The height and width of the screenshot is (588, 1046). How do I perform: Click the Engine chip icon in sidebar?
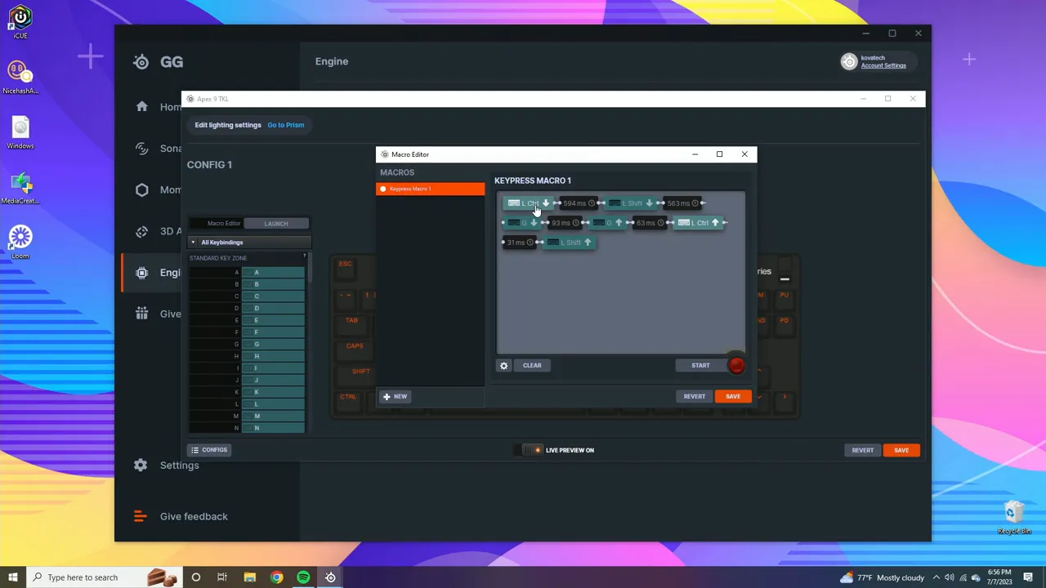141,272
